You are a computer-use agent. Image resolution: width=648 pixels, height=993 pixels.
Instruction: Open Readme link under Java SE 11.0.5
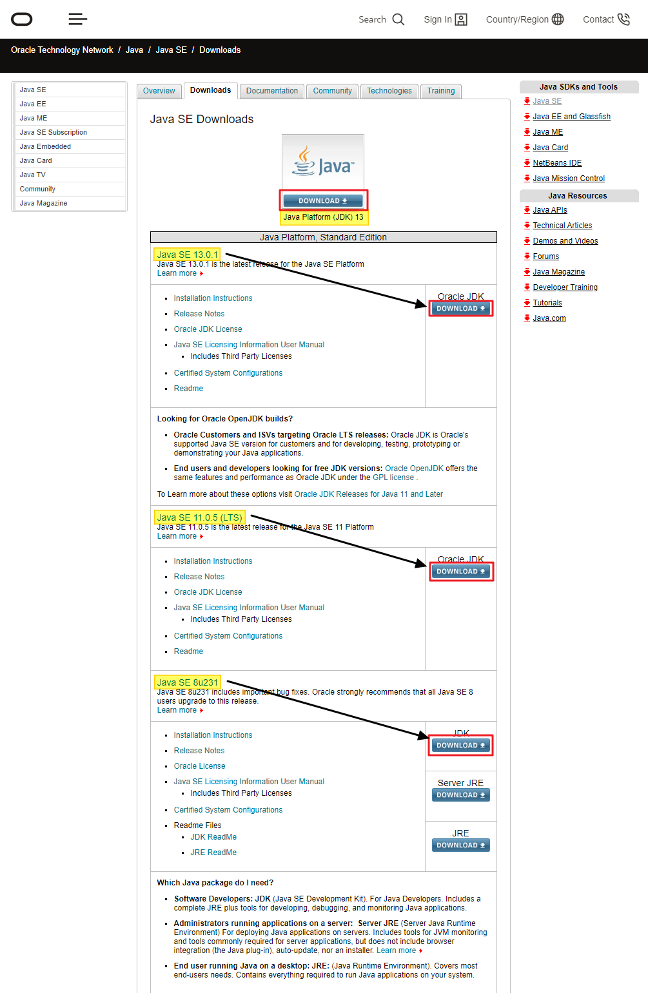tap(188, 651)
